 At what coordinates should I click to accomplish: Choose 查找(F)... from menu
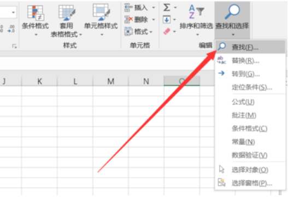click(x=250, y=47)
